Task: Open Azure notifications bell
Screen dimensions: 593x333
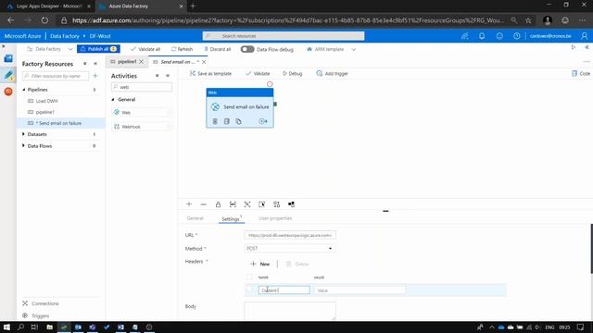Action: pyautogui.click(x=482, y=36)
